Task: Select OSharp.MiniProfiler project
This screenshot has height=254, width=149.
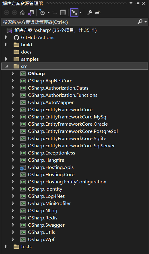Action: coord(49,203)
